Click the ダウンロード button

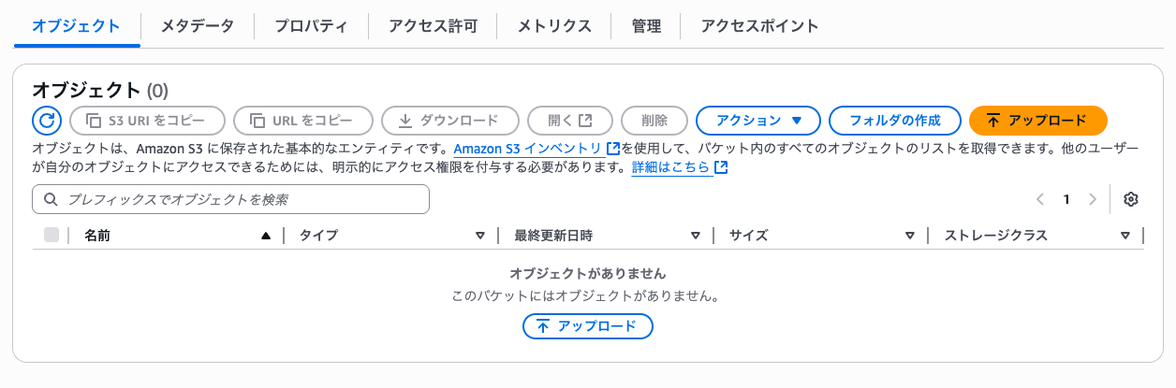click(x=450, y=121)
